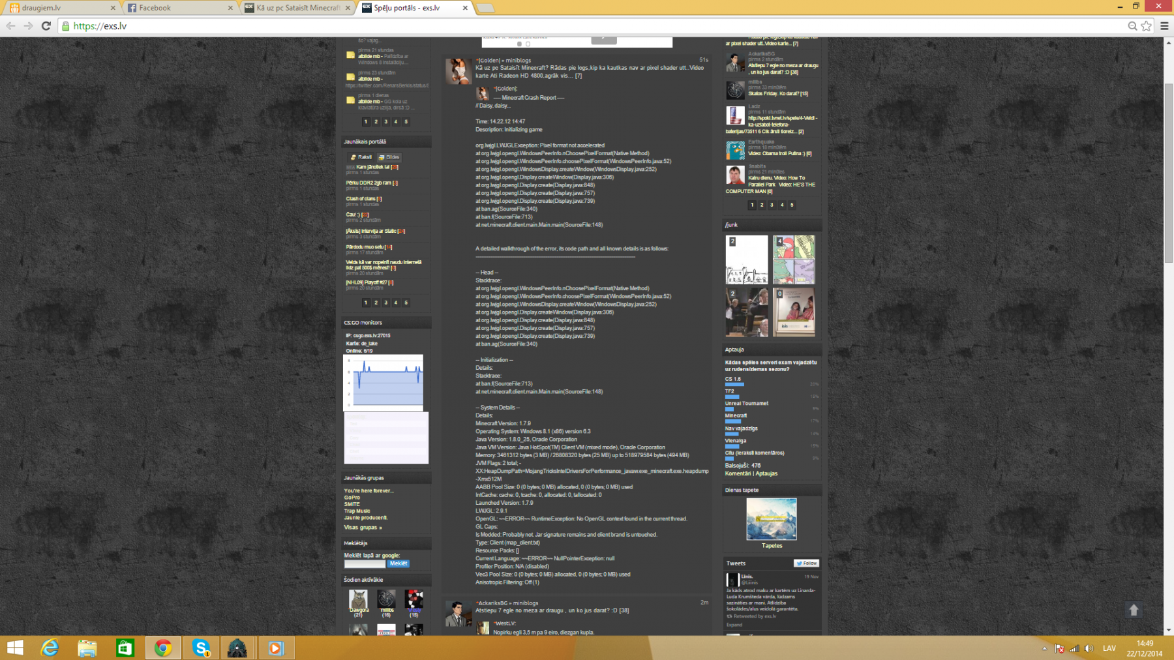Open the GoPro group link
The image size is (1174, 660).
(352, 498)
